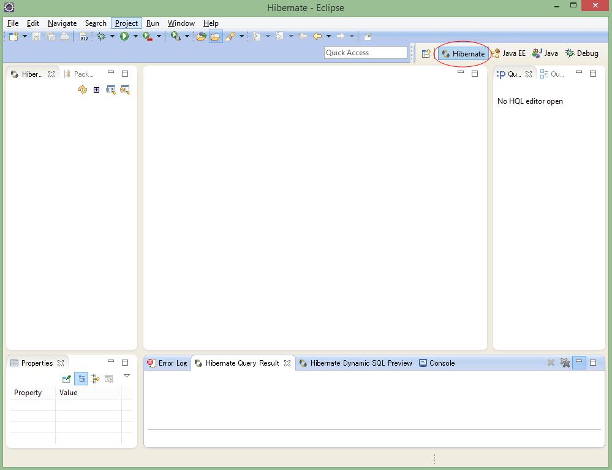Switch to the Java perspective
Screen dimensions: 612x470
point(545,53)
